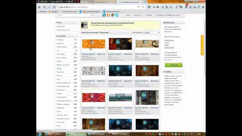
Task: Click 'Применить' under the brown wood theme
Action: coord(155,81)
